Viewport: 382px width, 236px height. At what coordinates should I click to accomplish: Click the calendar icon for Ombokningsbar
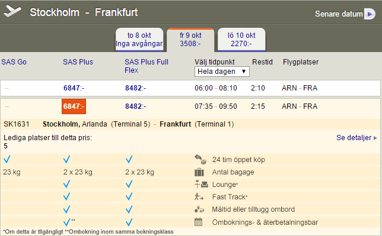tap(198, 222)
